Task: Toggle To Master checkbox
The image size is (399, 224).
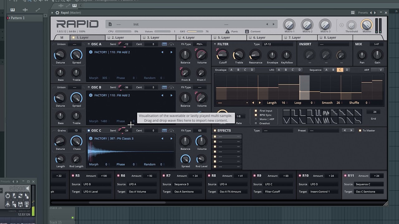Action: point(360,131)
